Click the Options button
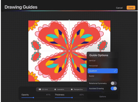140x102 pixels. coord(103,97)
